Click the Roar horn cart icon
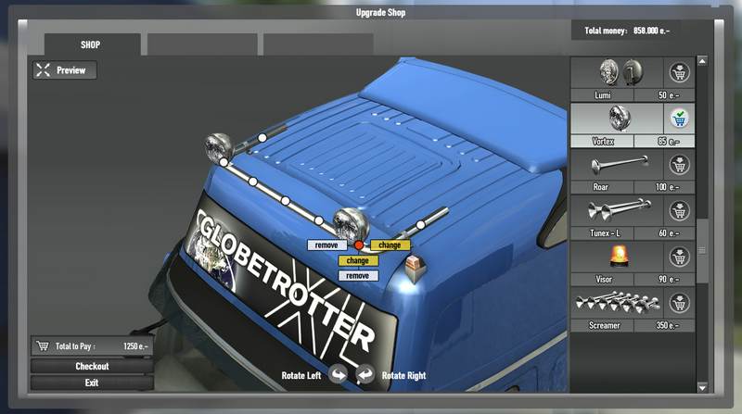Screen dimensions: 742x414 point(679,166)
